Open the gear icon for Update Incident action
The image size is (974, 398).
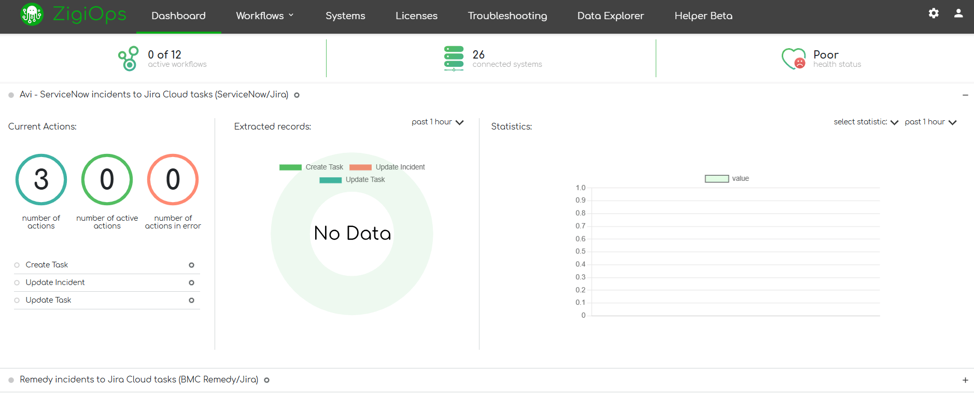point(191,283)
